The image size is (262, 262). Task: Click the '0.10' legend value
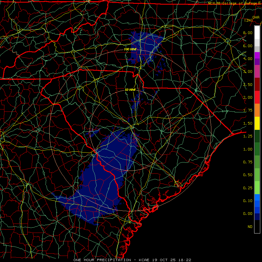248,201
